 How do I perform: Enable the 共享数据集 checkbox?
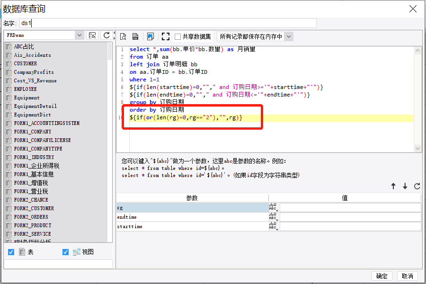[177, 37]
